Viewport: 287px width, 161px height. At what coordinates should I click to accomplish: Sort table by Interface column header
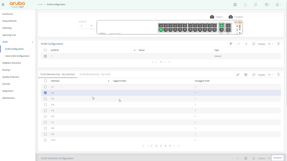[55, 81]
